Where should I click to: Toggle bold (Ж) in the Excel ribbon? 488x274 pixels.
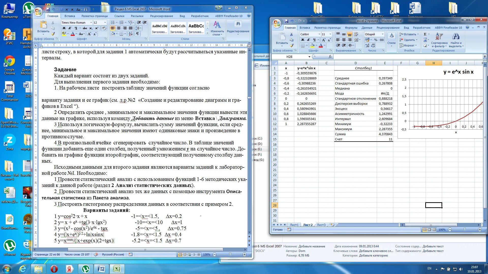302,40
